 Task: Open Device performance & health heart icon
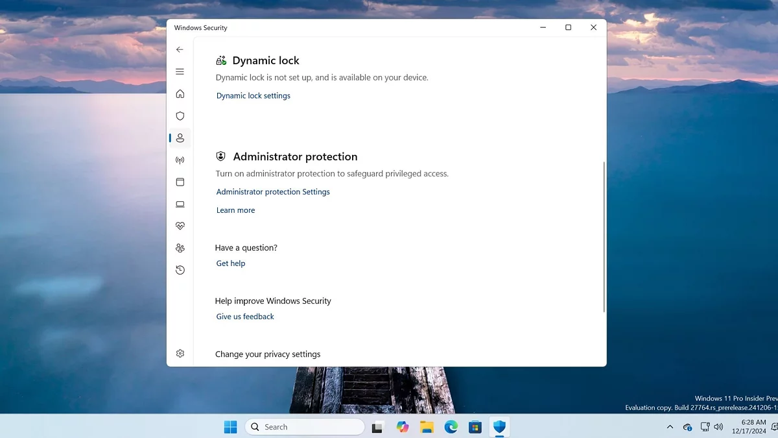180,226
